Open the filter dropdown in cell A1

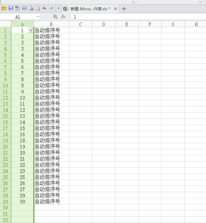click(31, 31)
